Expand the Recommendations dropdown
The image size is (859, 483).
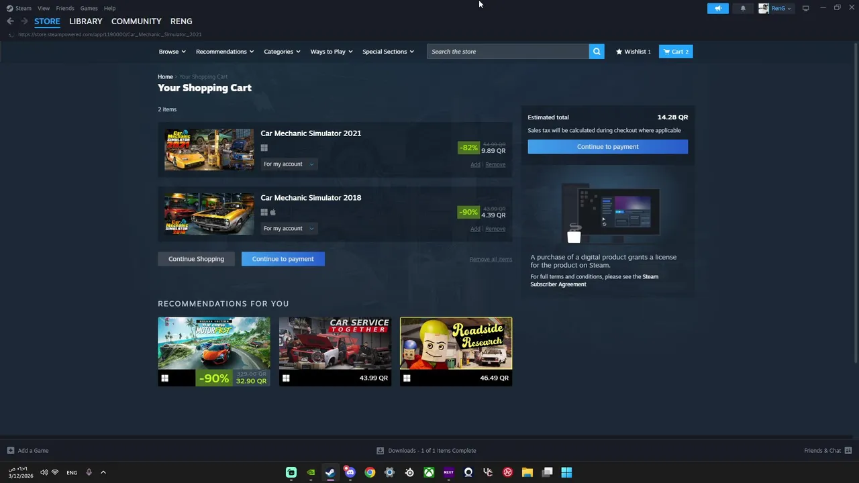(x=225, y=52)
